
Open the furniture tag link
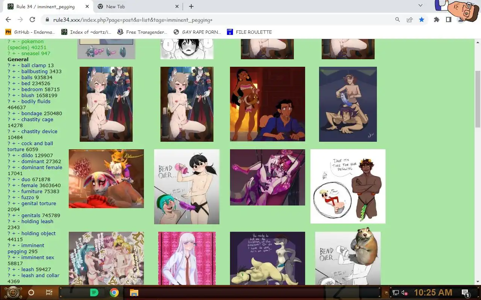click(32, 191)
